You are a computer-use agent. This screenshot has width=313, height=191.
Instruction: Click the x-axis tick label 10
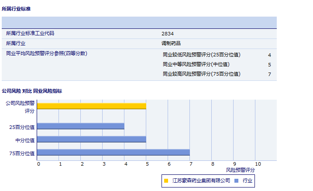tap(258, 164)
